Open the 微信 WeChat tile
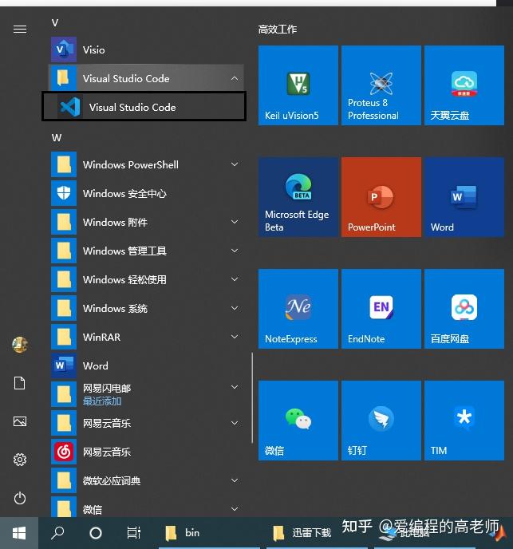Screen dimensions: 513x549 (x=298, y=421)
